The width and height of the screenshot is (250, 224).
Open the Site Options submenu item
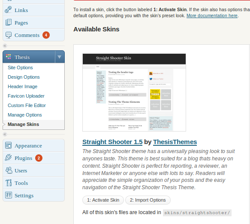click(20, 68)
